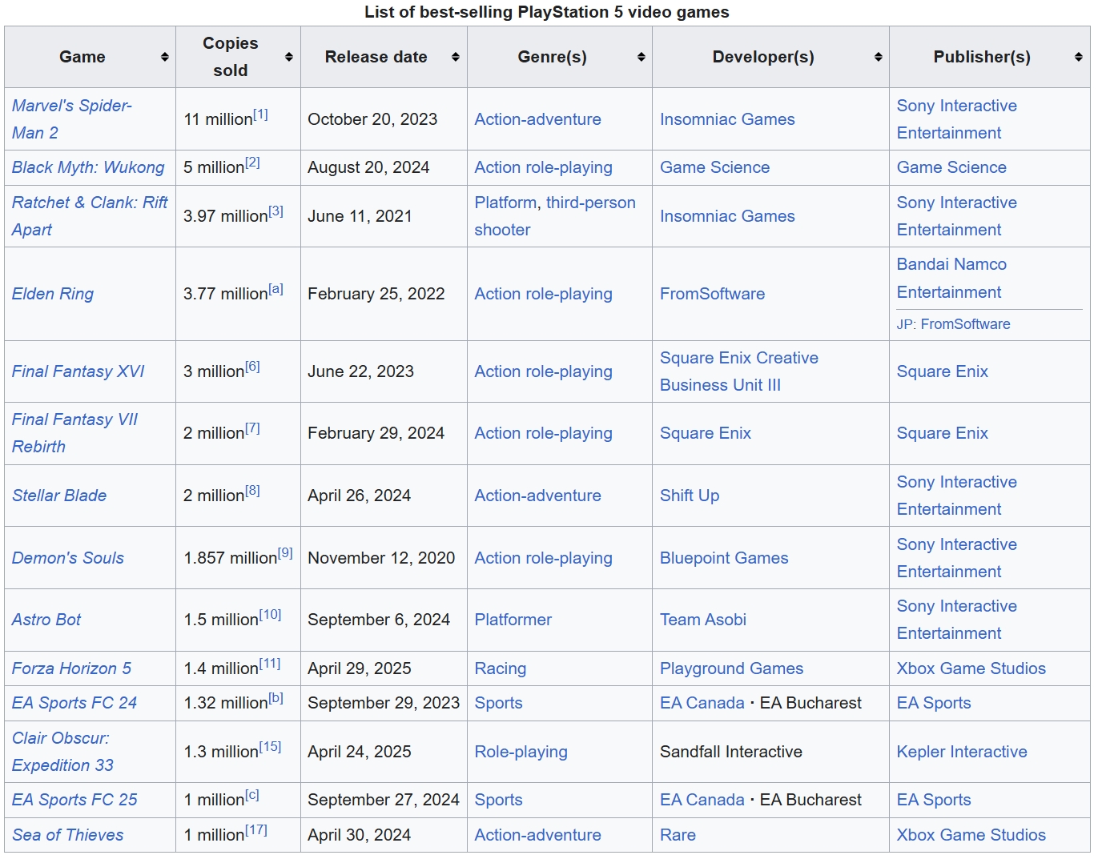
Task: Open Action role-playing genre in Wukong row
Action: pos(544,167)
